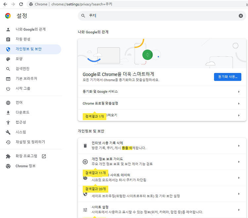Click the clipboard icon for 자동 완성
The height and width of the screenshot is (218, 248).
pyautogui.click(x=8, y=39)
